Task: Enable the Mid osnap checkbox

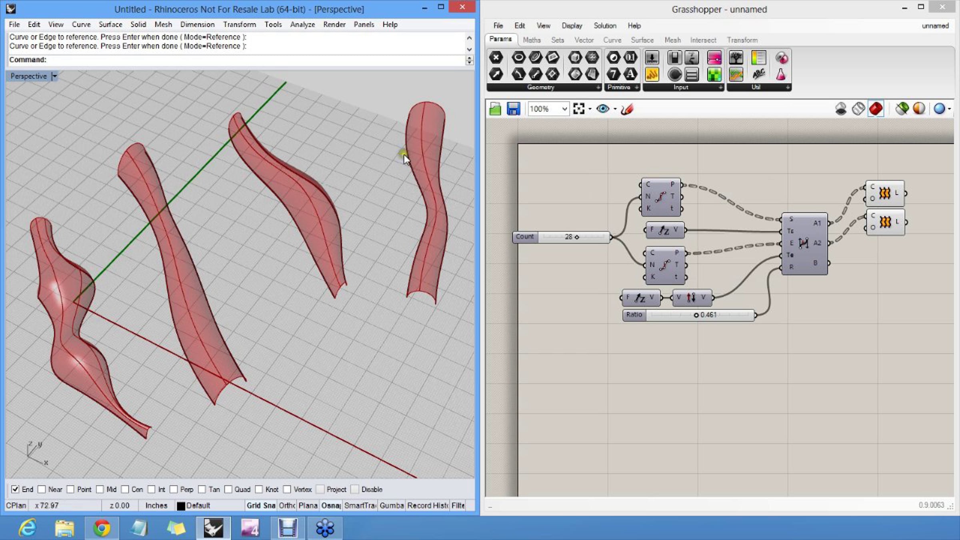Action: [x=100, y=489]
